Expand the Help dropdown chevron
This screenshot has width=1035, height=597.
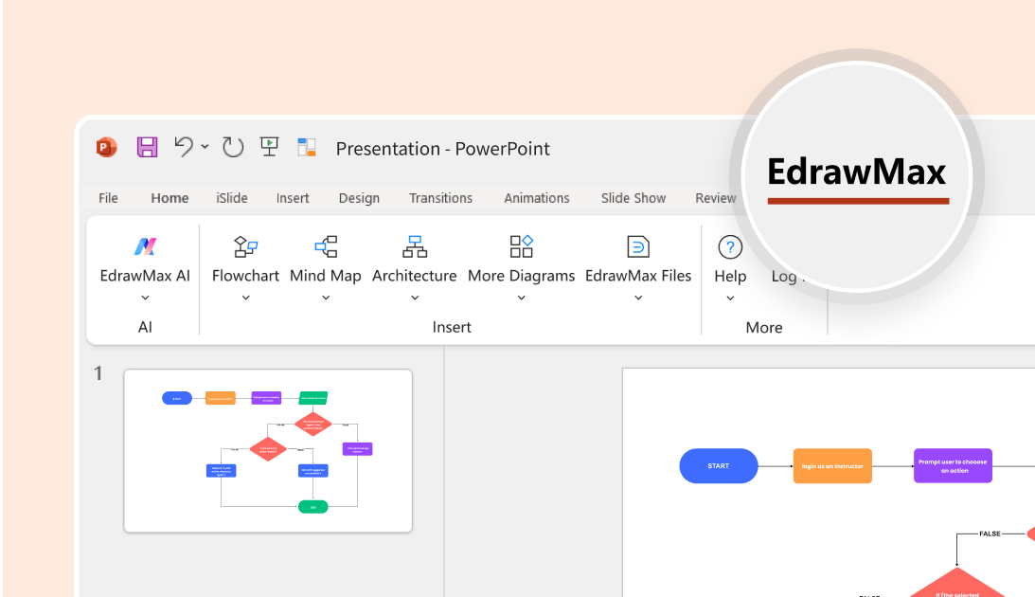(x=730, y=298)
